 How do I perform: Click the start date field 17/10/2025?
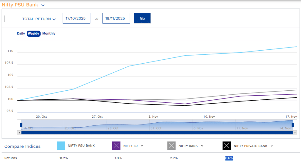coord(76,18)
